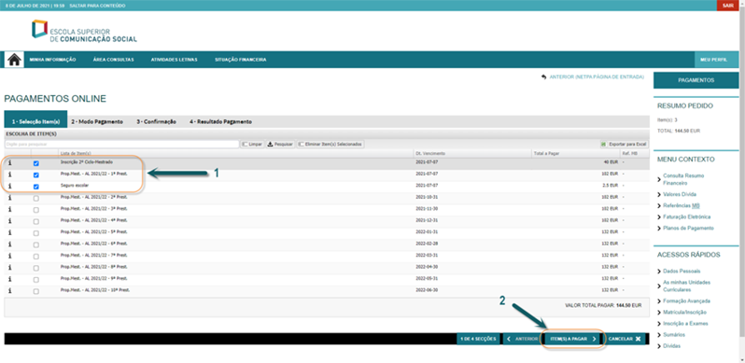
Task: Click the disabled Anterior step button
Action: click(x=523, y=340)
